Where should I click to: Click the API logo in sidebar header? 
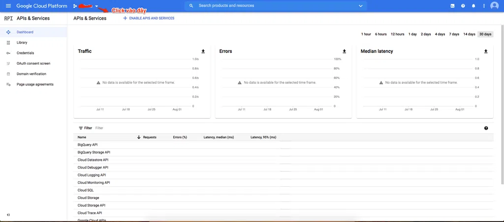pos(8,18)
